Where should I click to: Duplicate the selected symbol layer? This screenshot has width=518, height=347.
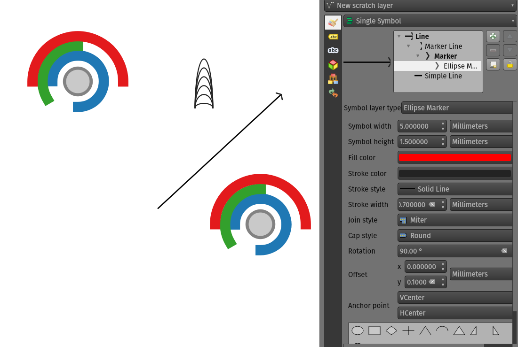click(493, 64)
